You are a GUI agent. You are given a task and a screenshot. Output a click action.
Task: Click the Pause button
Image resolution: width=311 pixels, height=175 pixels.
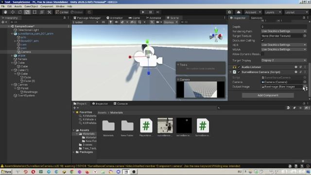(150, 12)
